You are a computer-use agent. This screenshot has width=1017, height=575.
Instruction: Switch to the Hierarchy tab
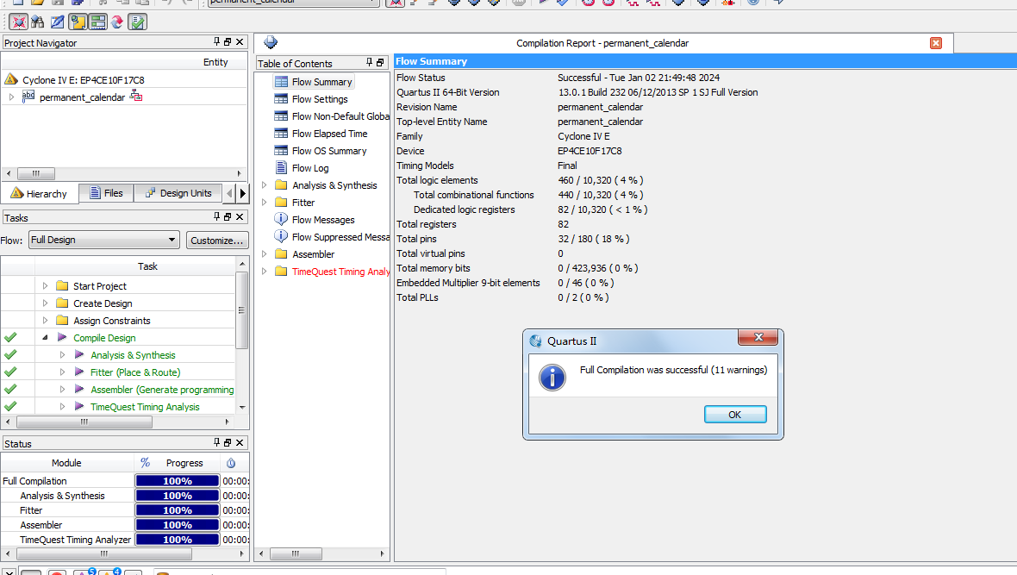[40, 193]
